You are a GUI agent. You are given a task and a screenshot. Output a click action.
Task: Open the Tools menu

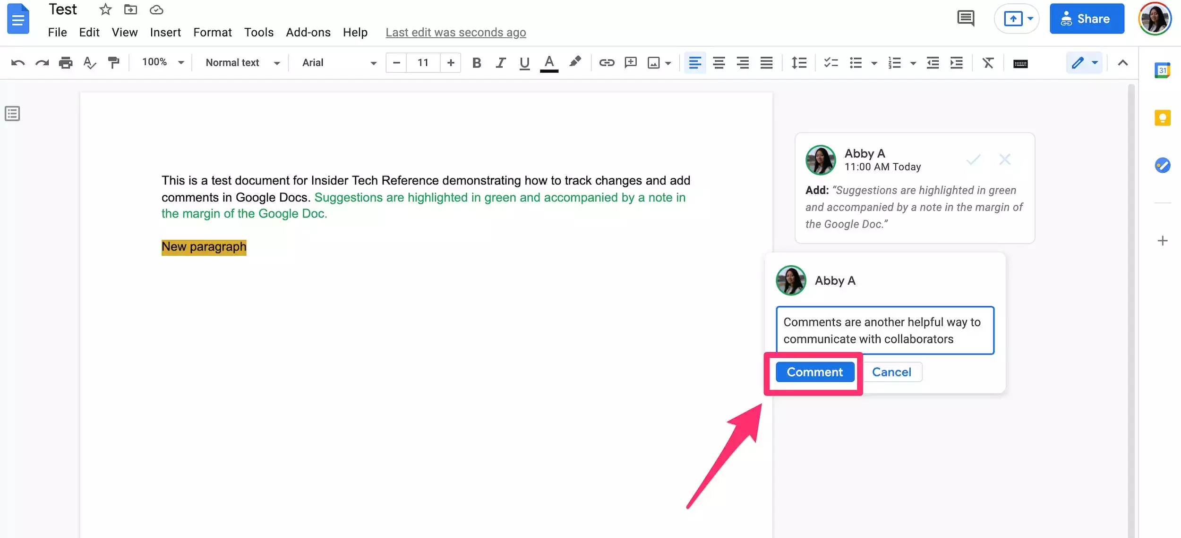coord(258,32)
